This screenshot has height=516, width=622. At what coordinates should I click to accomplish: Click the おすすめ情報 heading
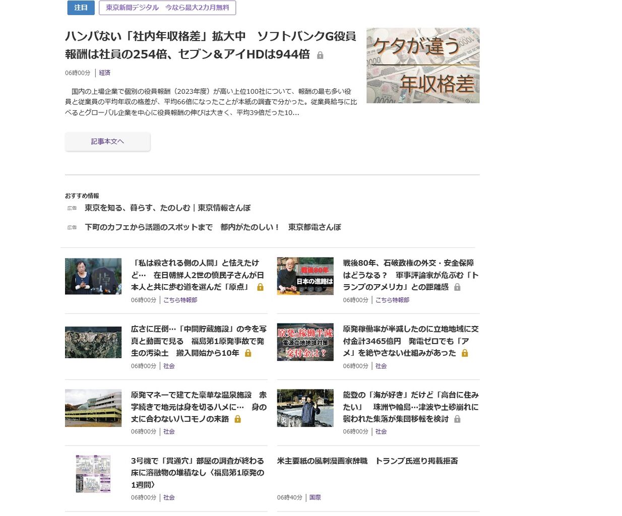click(x=82, y=196)
